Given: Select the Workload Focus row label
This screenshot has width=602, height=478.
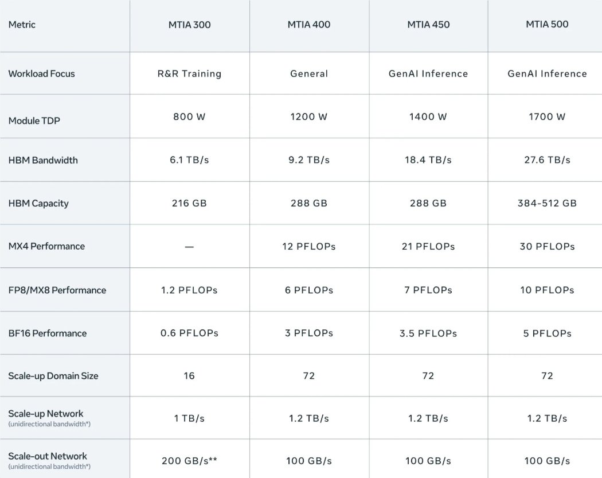Looking at the screenshot, I should pyautogui.click(x=41, y=73).
